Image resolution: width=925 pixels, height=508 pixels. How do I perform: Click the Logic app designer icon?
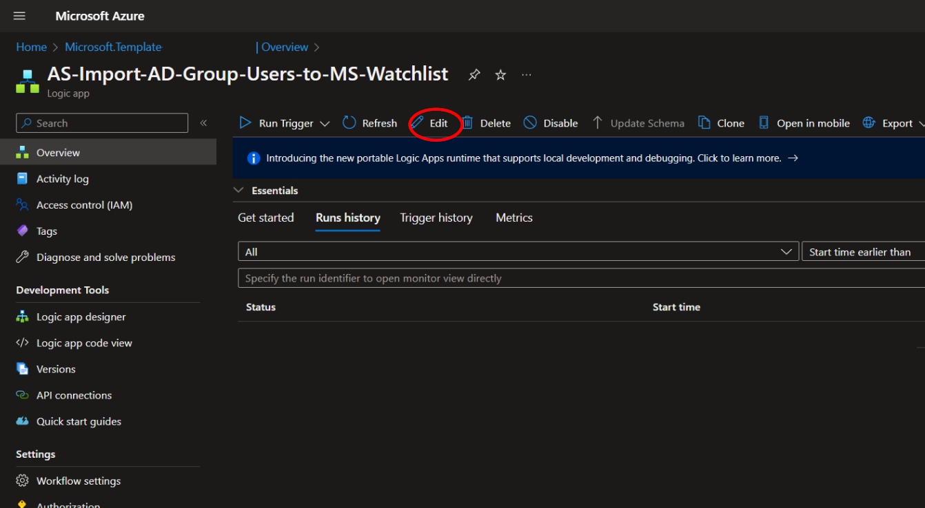click(23, 317)
